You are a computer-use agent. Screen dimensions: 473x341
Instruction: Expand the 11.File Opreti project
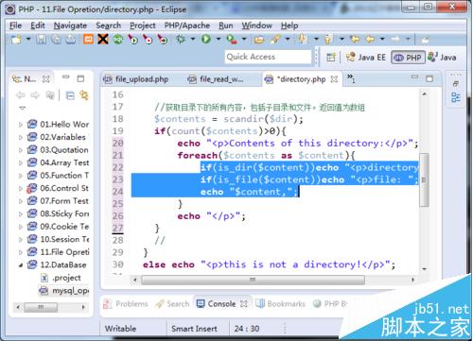tap(21, 252)
